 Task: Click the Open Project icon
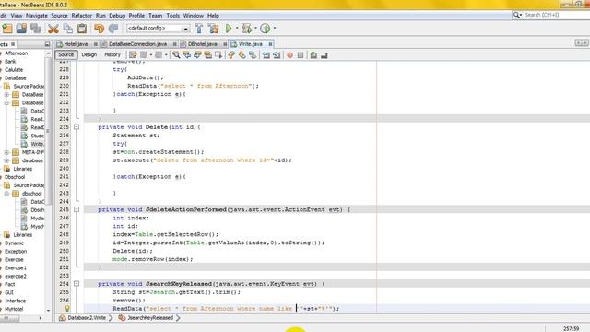21,29
